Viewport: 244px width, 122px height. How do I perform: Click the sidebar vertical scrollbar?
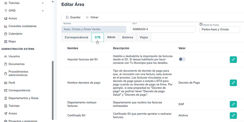(x=53, y=88)
